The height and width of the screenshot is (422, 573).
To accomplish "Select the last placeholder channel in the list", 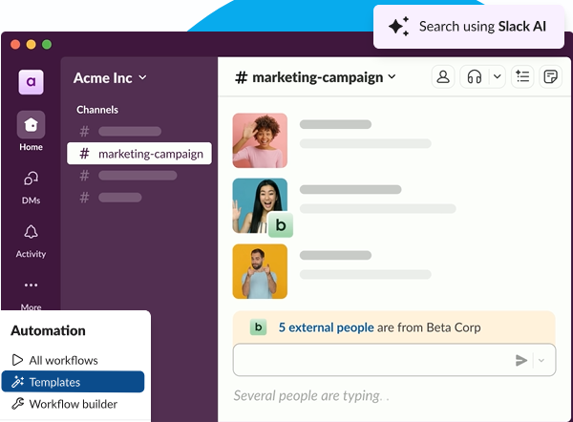I will click(x=111, y=198).
